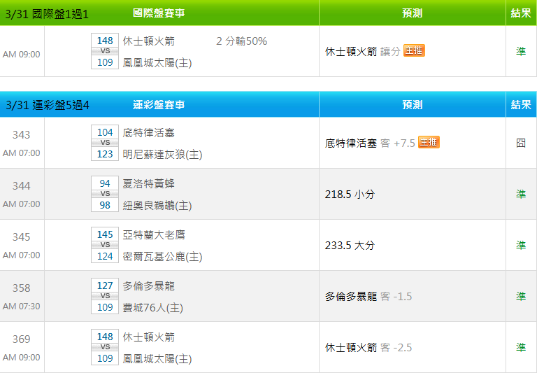This screenshot has height=373, width=537.
Task: Open prediction 多倫多暴龍 客 -1.5
Action: point(368,296)
